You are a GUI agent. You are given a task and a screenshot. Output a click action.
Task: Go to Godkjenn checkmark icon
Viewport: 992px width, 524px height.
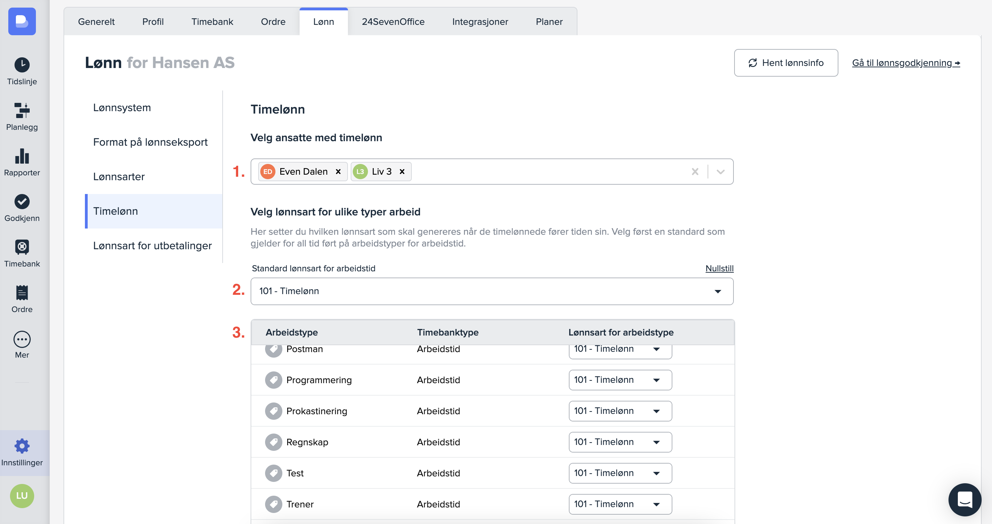coord(22,201)
